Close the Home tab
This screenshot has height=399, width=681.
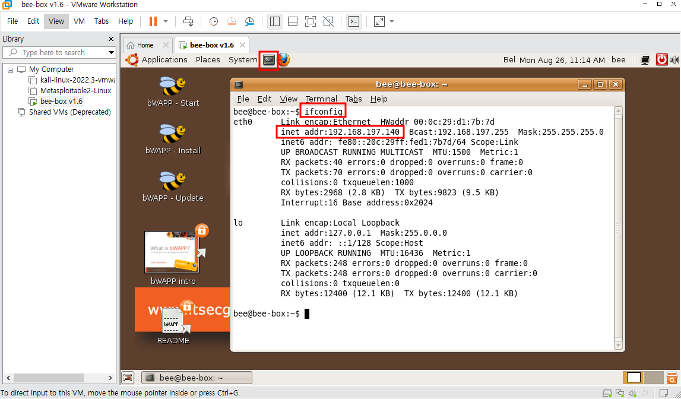point(166,45)
